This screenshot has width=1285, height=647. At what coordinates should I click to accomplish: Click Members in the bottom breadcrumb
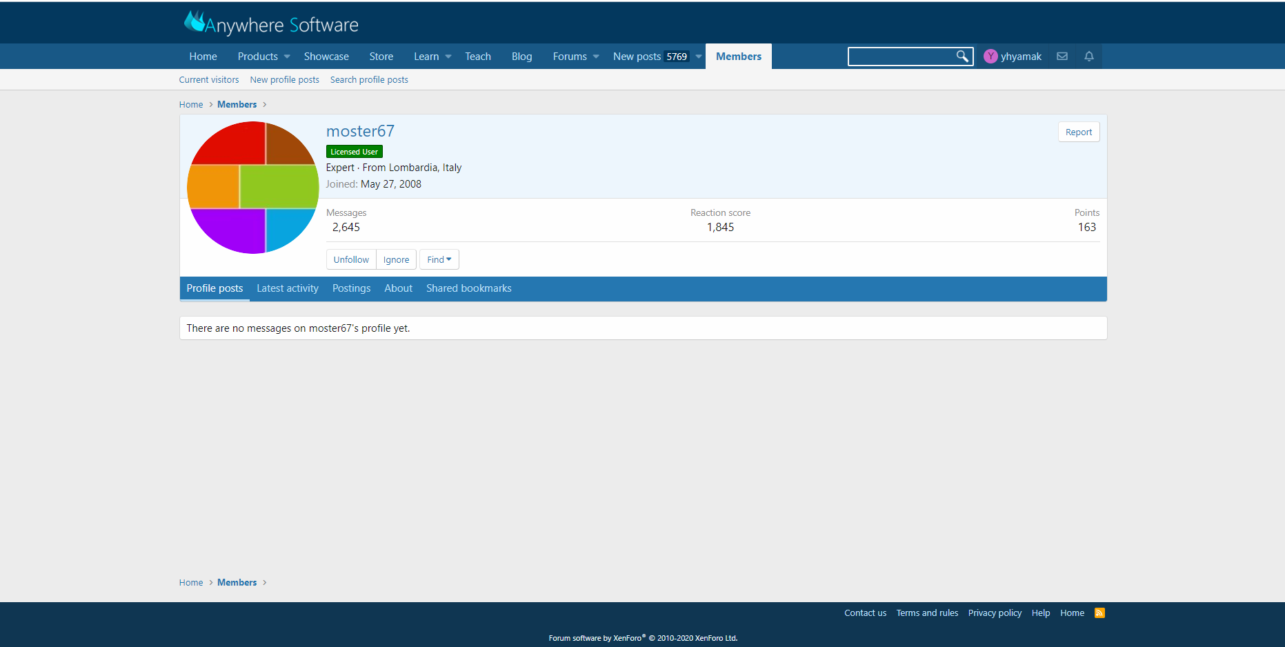tap(237, 583)
